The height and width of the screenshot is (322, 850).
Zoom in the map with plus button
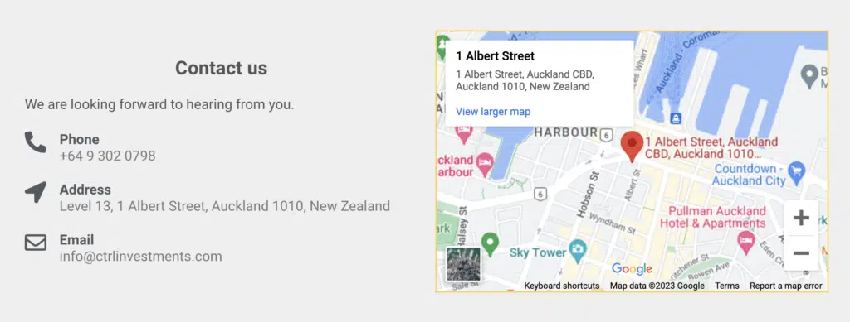click(801, 219)
